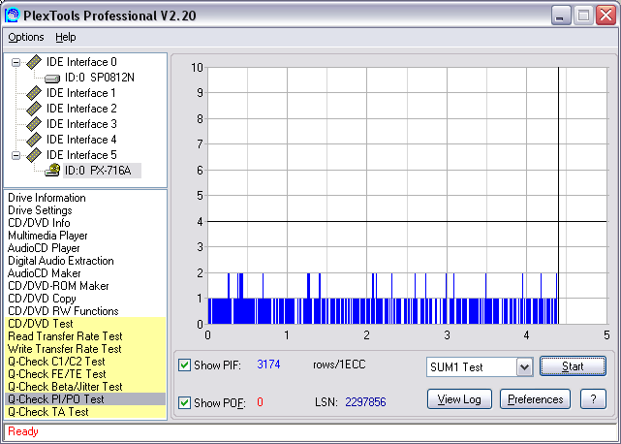Select Q-Check PI/PO Test
This screenshot has width=621, height=444.
85,399
